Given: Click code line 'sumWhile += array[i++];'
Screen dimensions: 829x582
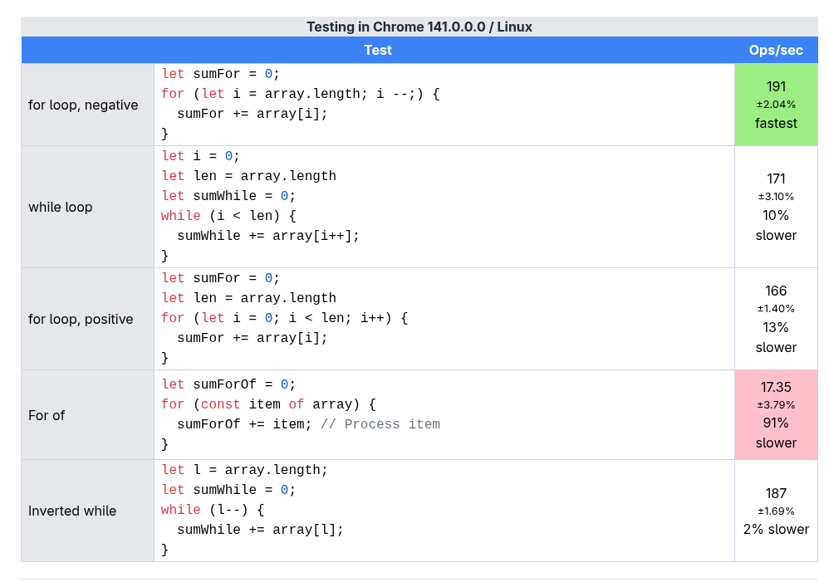Looking at the screenshot, I should (268, 236).
